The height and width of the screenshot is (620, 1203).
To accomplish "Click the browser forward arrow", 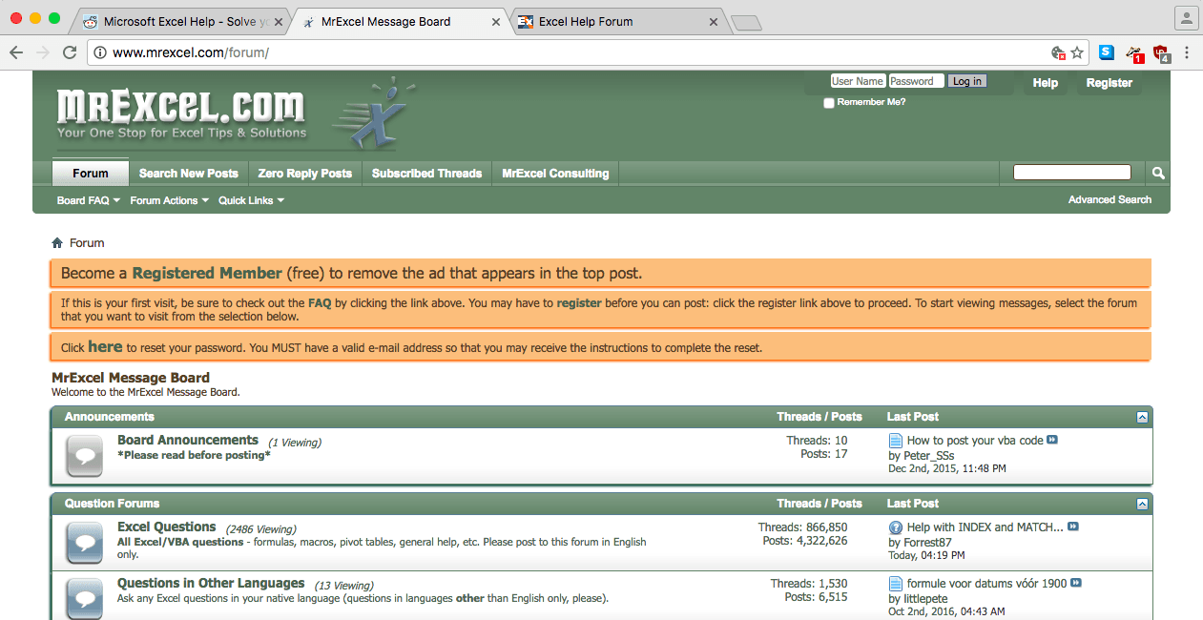I will (43, 52).
